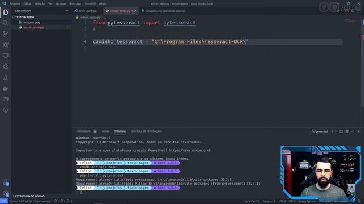364x204 pixels.
Task: Open the Accounts menu in activity bar
Action: pos(6,182)
